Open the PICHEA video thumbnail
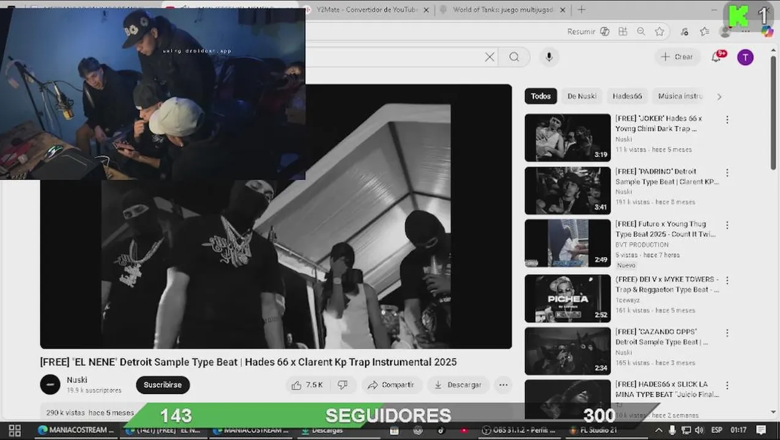This screenshot has height=440, width=780. click(568, 298)
